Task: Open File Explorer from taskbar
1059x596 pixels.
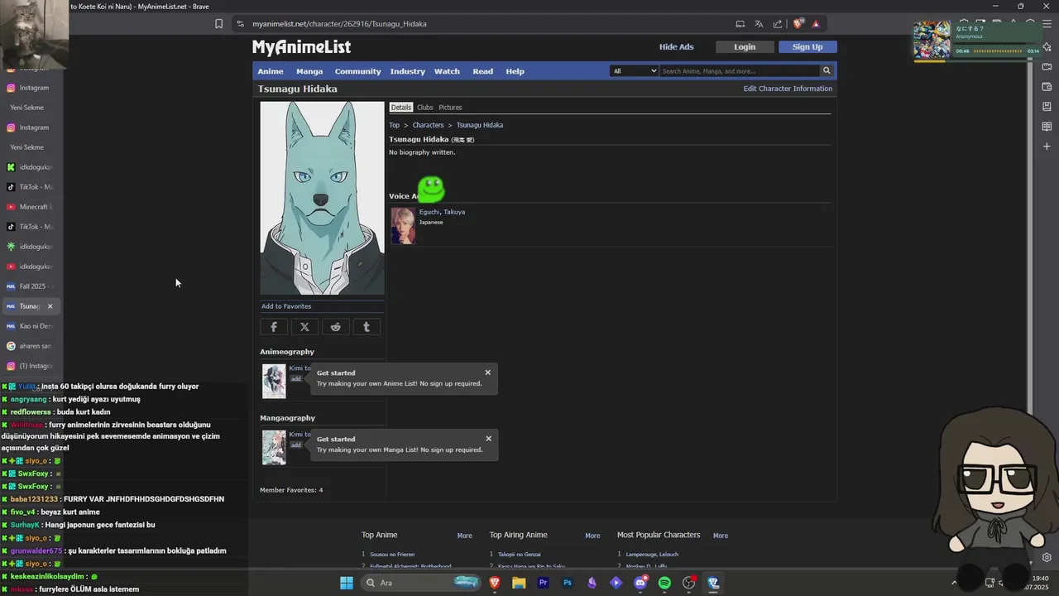Action: [519, 583]
